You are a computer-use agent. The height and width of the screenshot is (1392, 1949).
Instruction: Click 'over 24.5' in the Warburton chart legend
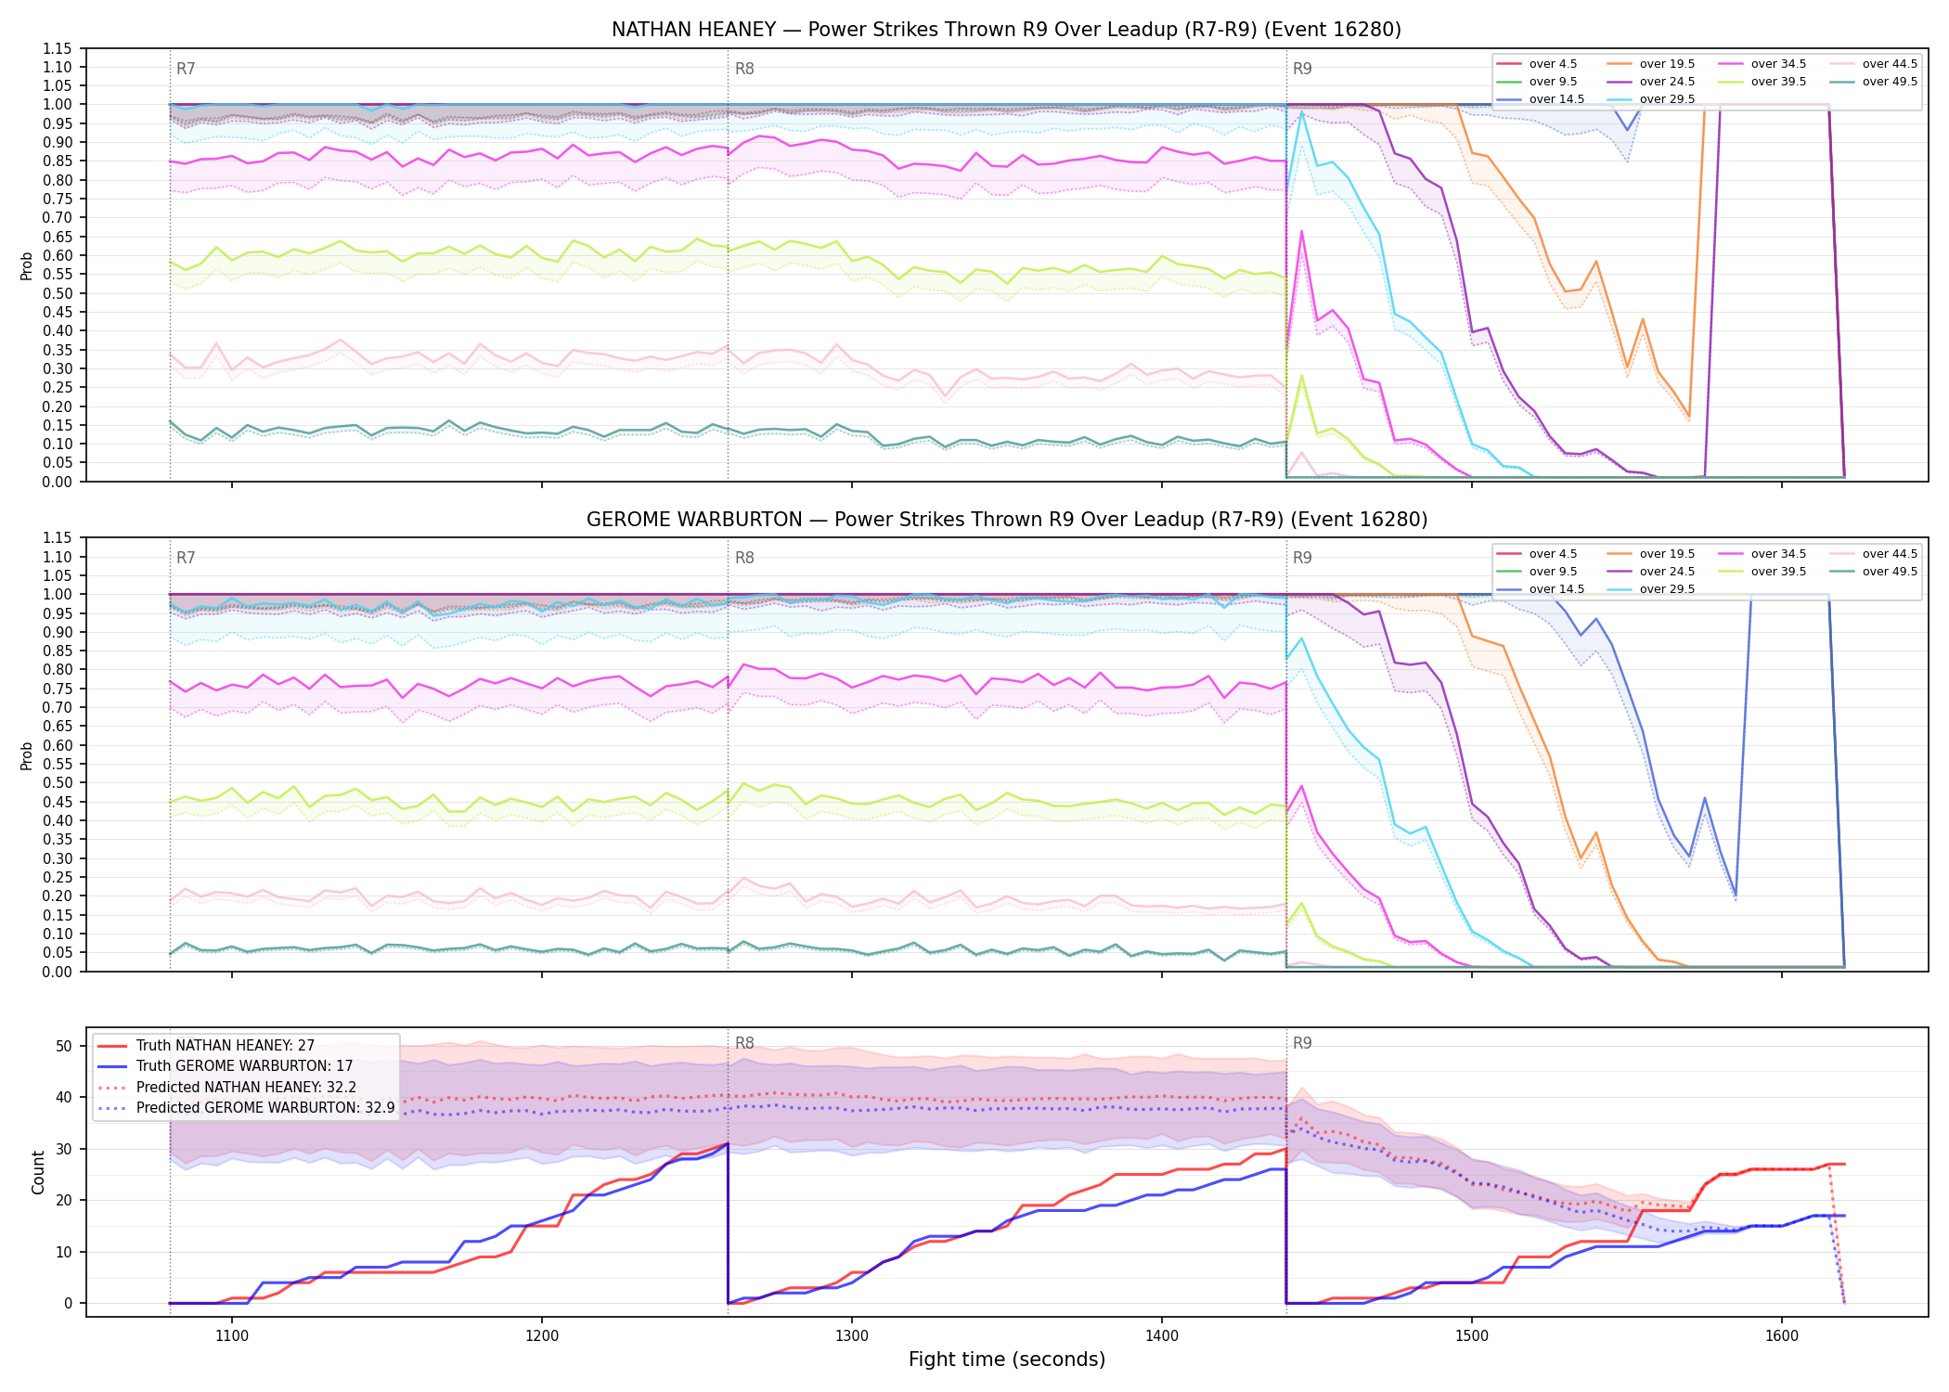point(1667,572)
